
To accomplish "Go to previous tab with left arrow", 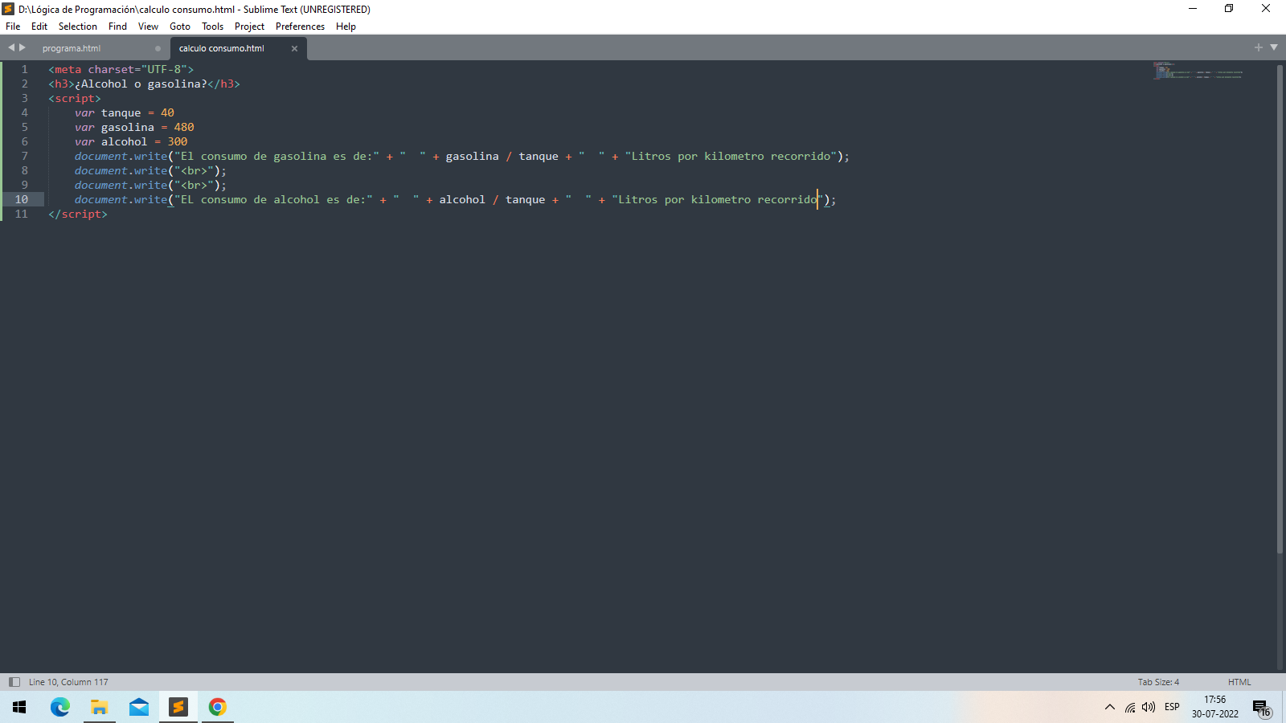I will tap(11, 47).
